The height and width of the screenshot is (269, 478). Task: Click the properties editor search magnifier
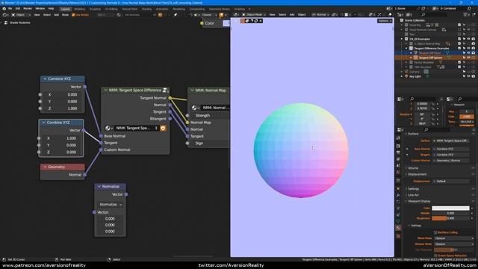pyautogui.click(x=426, y=129)
